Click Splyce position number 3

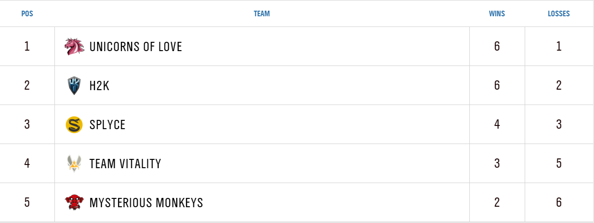27,125
